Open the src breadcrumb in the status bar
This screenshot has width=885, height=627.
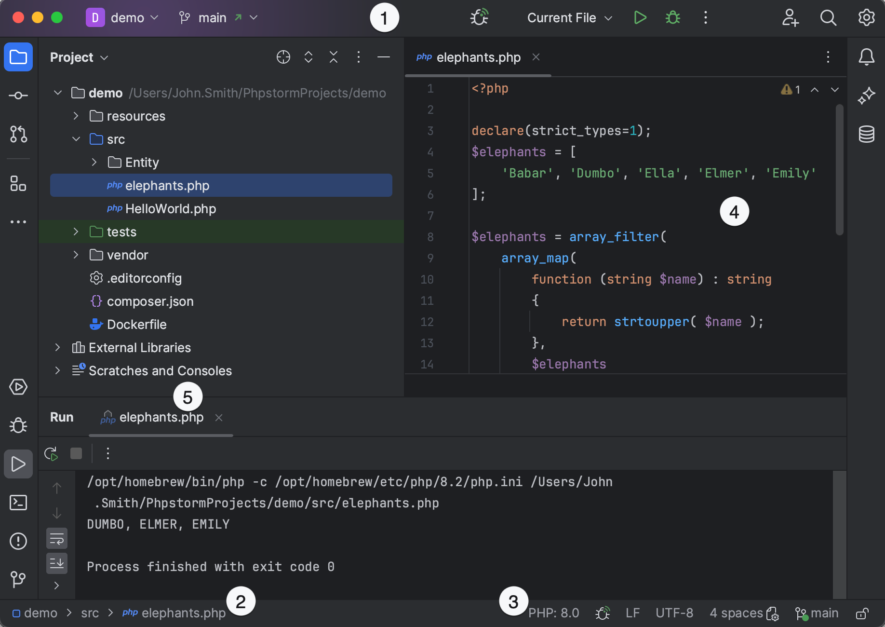click(90, 613)
